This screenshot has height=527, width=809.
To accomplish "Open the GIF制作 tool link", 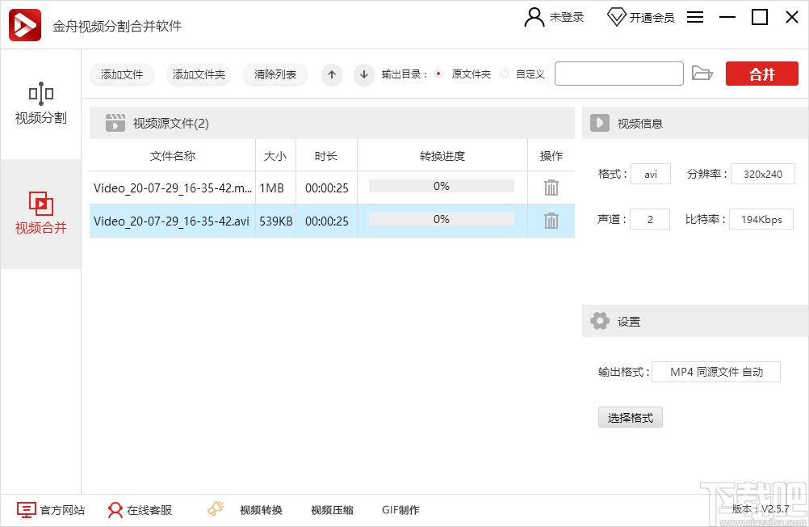I will coord(401,510).
